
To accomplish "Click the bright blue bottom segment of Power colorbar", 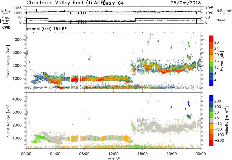I will click(x=211, y=83).
